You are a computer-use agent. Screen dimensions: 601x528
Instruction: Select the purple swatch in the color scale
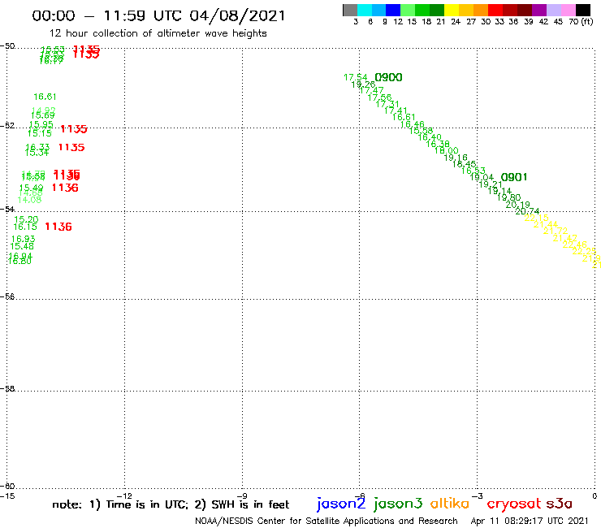click(x=539, y=11)
